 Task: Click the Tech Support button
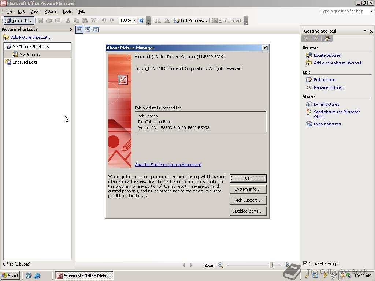point(248,200)
